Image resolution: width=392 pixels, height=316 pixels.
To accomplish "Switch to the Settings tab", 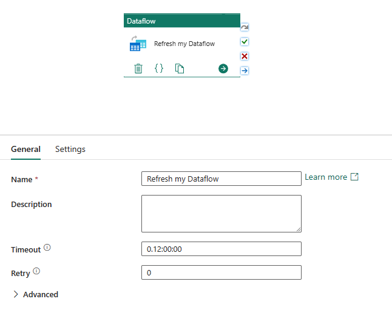I will pyautogui.click(x=70, y=149).
